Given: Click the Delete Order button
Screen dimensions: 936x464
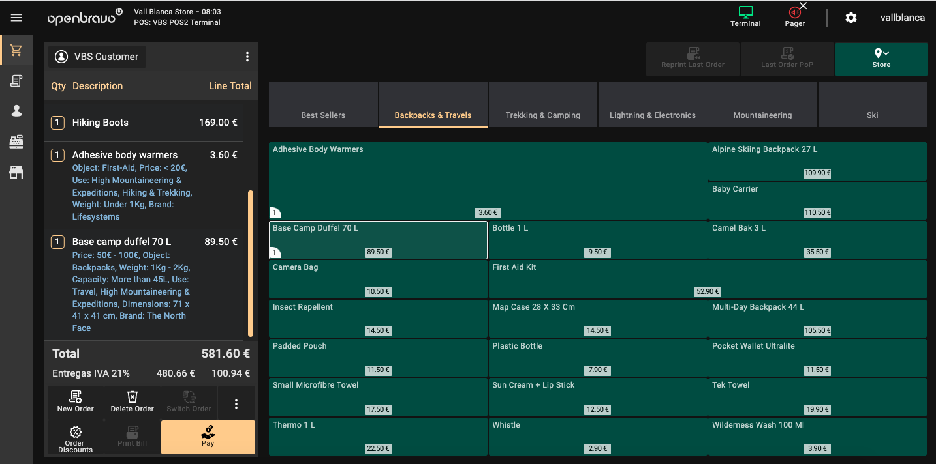Looking at the screenshot, I should [x=132, y=402].
